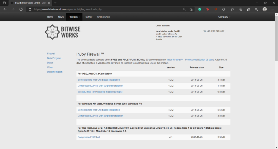Click the Version column header

pyautogui.click(x=171, y=68)
